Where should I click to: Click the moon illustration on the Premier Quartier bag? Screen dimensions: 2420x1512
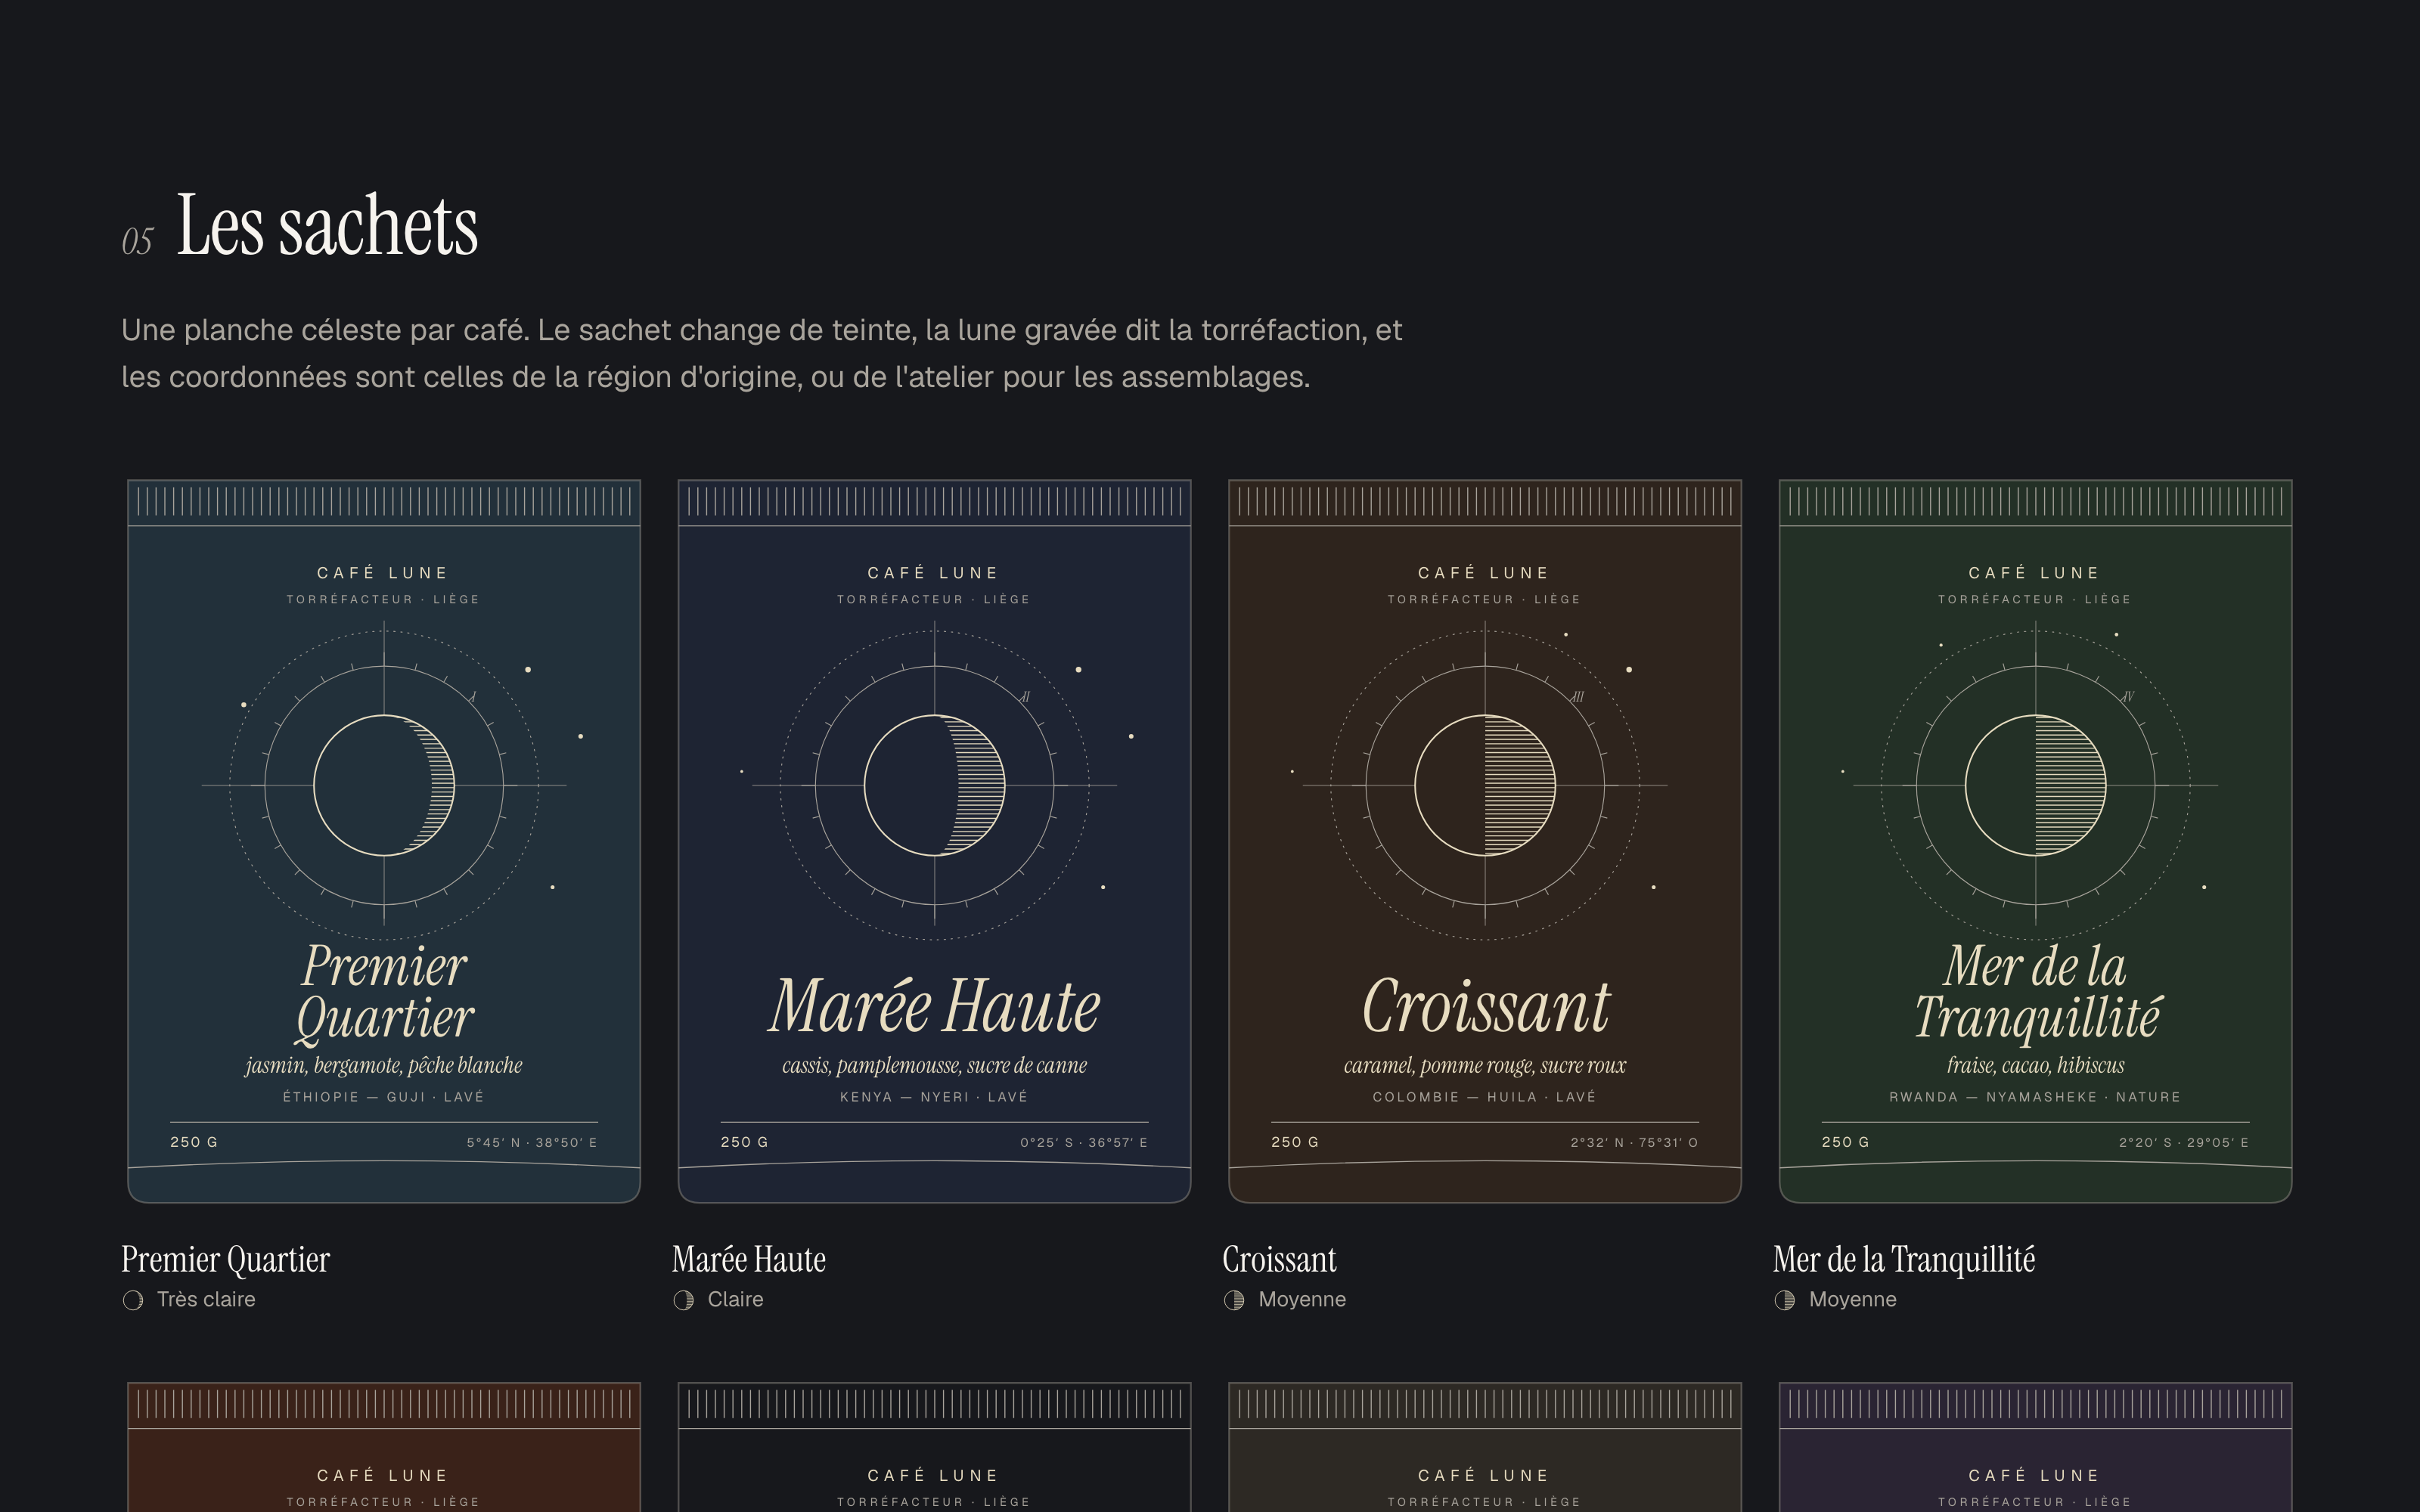(384, 785)
